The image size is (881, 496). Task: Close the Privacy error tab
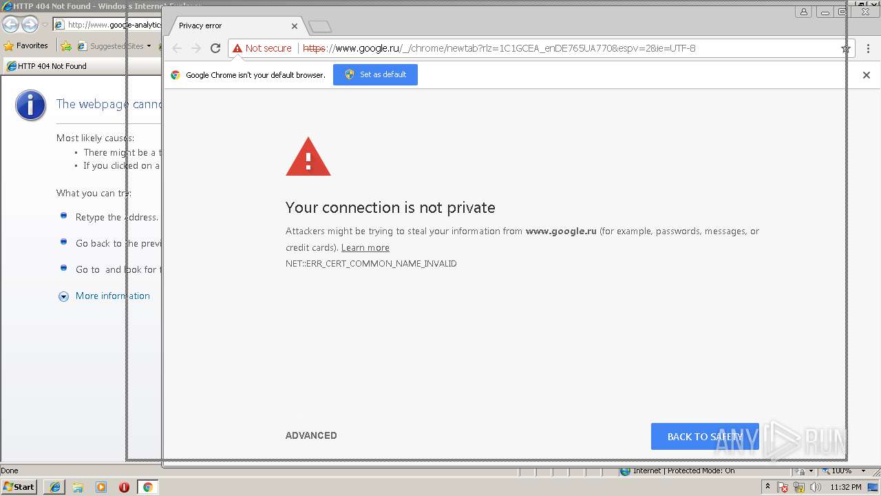(x=295, y=25)
